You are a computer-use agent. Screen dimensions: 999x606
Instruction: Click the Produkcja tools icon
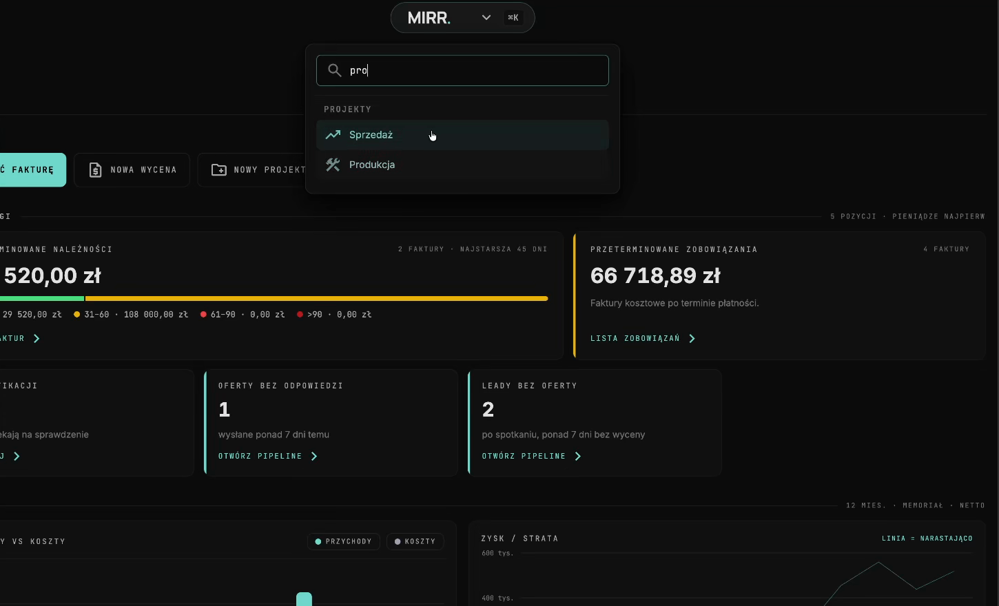pos(333,165)
